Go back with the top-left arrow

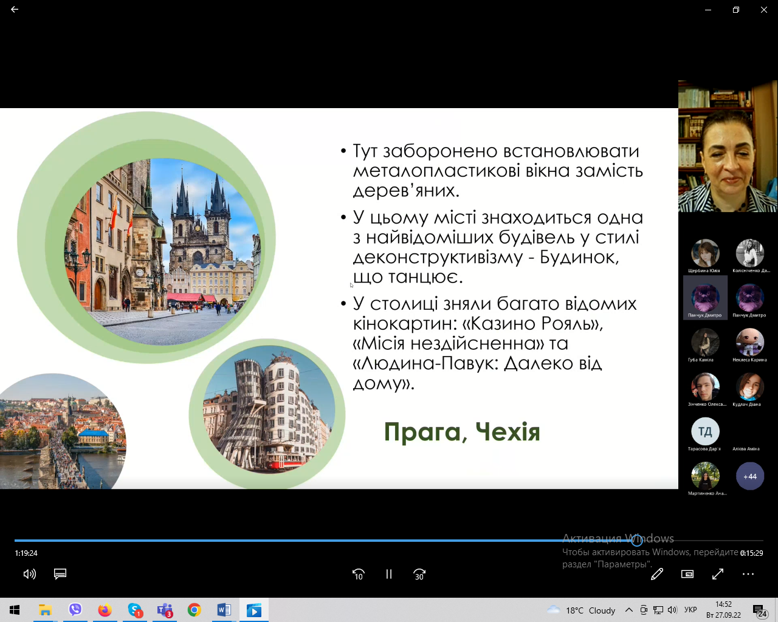(x=15, y=10)
